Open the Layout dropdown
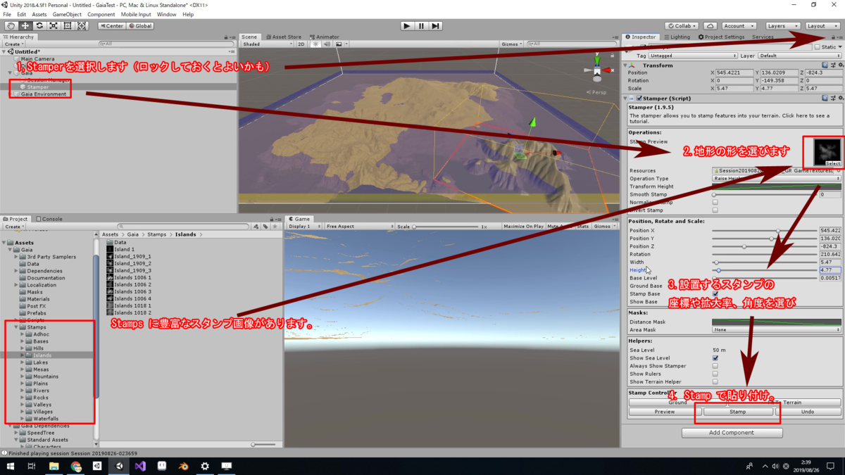 click(822, 26)
